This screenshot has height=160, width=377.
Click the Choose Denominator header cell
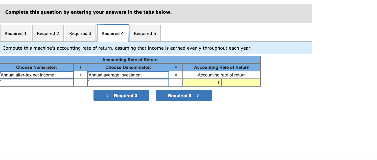pos(128,67)
